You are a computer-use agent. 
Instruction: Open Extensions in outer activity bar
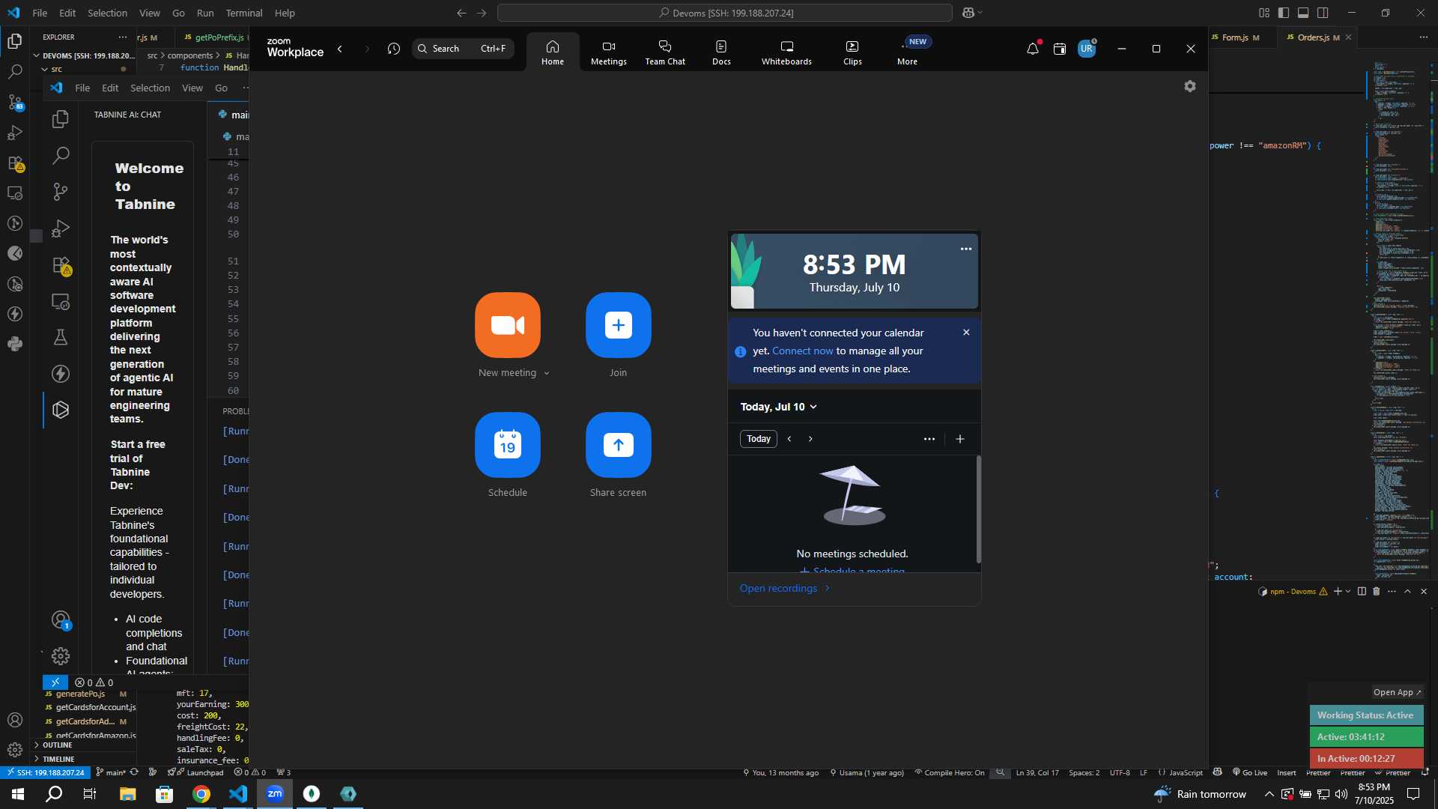(x=15, y=163)
